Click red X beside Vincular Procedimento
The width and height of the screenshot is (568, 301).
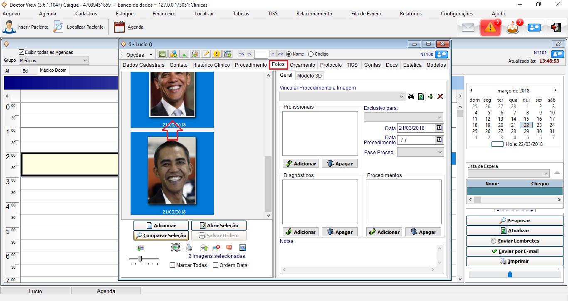coord(440,97)
